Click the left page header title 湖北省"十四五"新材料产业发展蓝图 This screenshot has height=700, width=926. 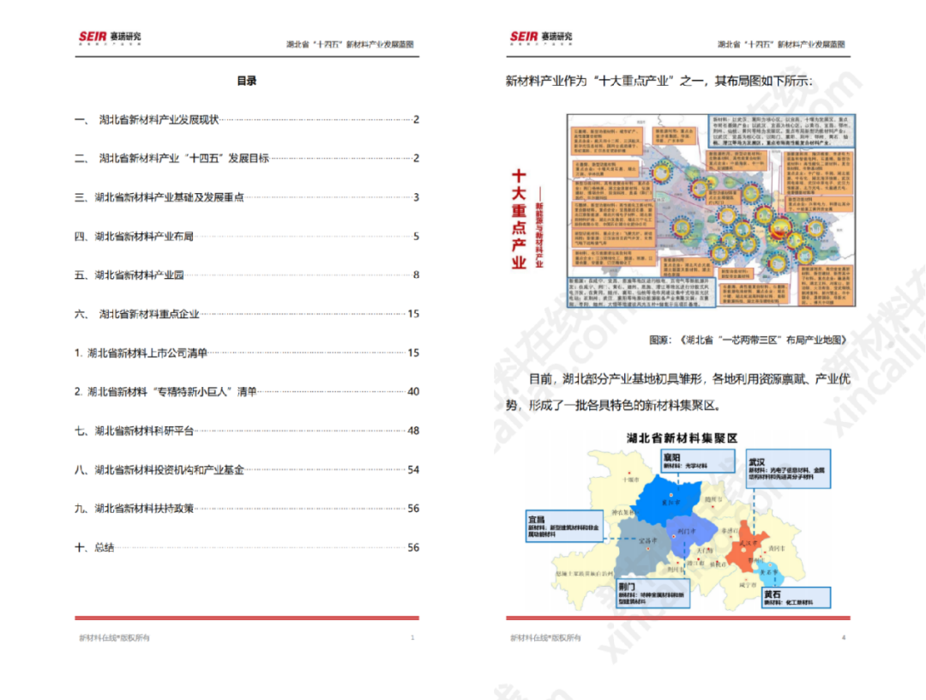tap(350, 45)
